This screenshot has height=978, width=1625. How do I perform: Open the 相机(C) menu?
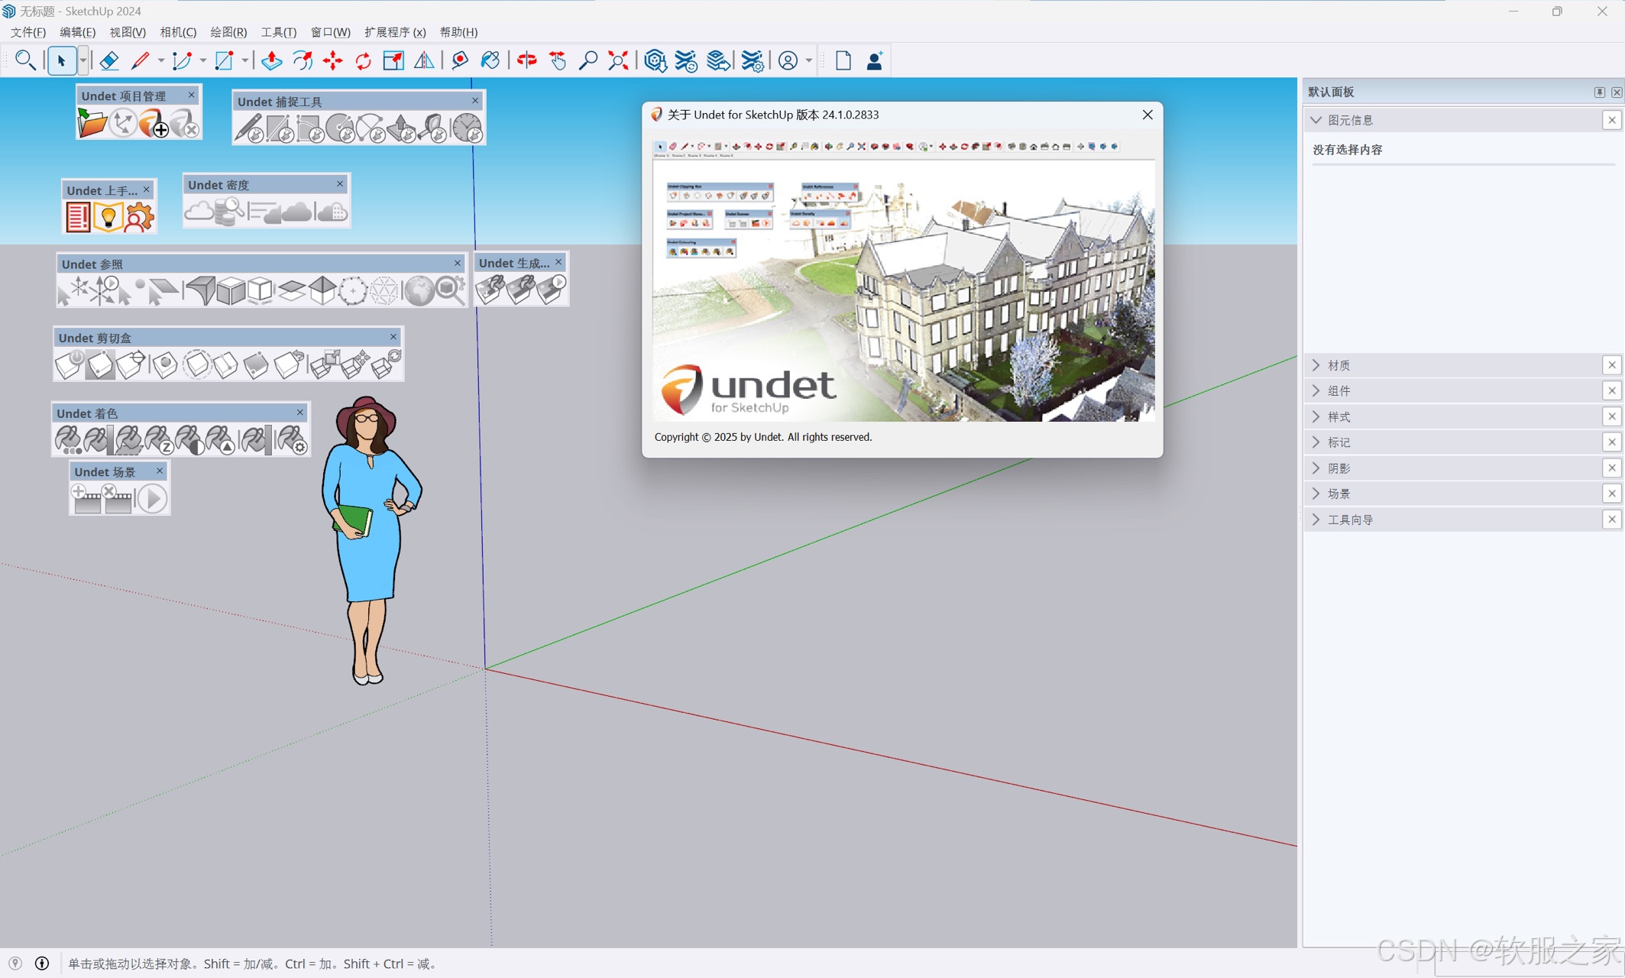pyautogui.click(x=178, y=32)
